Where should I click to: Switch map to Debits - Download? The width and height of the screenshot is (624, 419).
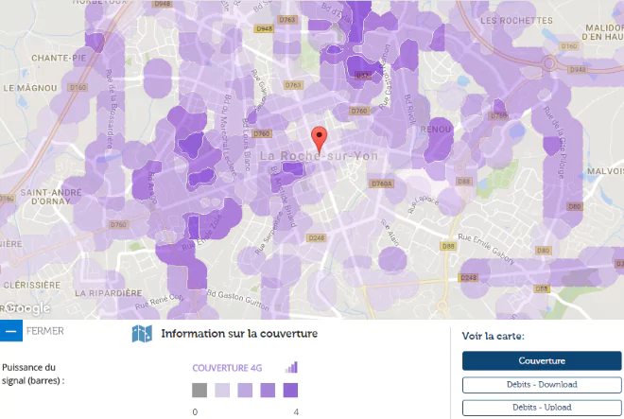(542, 384)
